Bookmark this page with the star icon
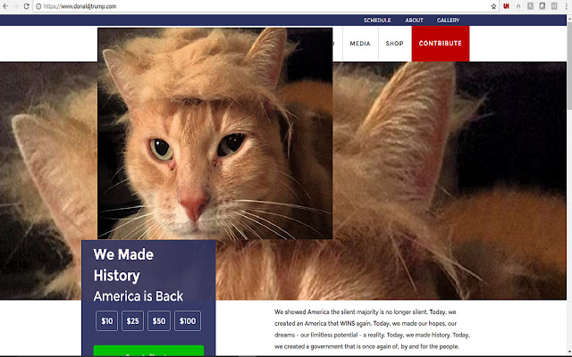This screenshot has height=357, width=572. coord(493,6)
